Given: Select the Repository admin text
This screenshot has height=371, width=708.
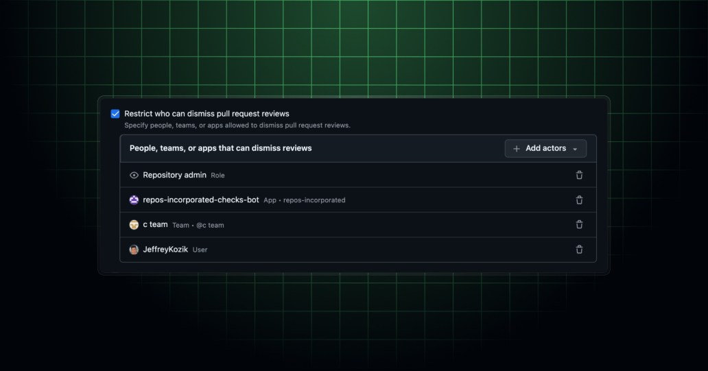Looking at the screenshot, I should 175,175.
